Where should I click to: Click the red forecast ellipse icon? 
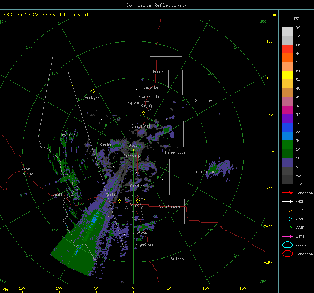click(x=287, y=254)
